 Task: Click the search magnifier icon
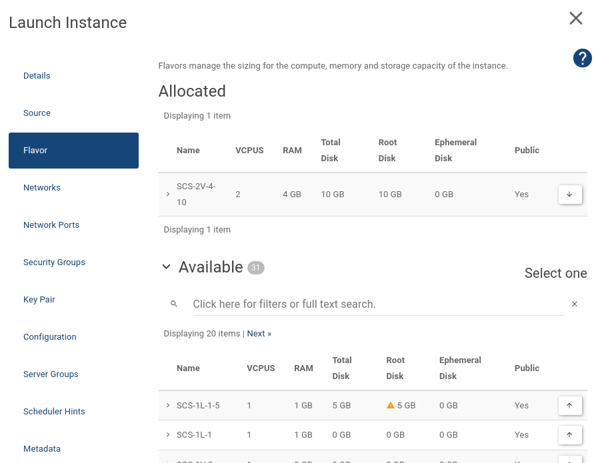click(x=174, y=304)
